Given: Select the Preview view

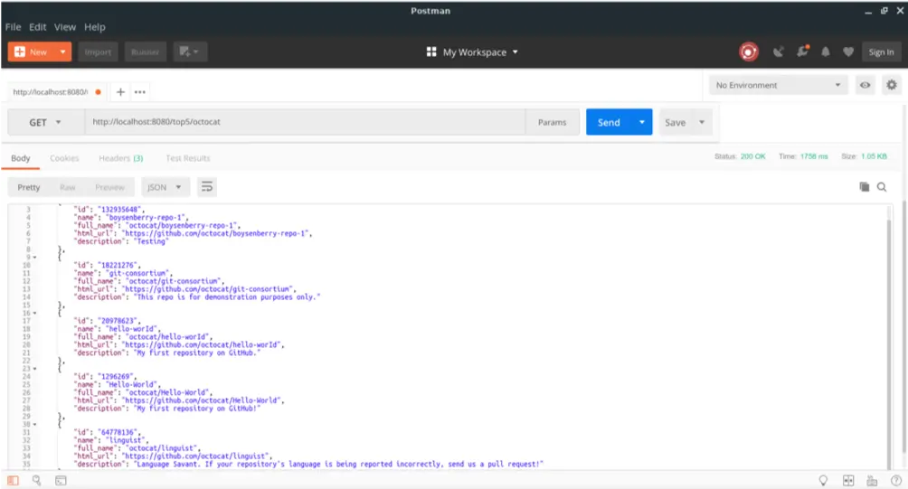Looking at the screenshot, I should (x=109, y=187).
